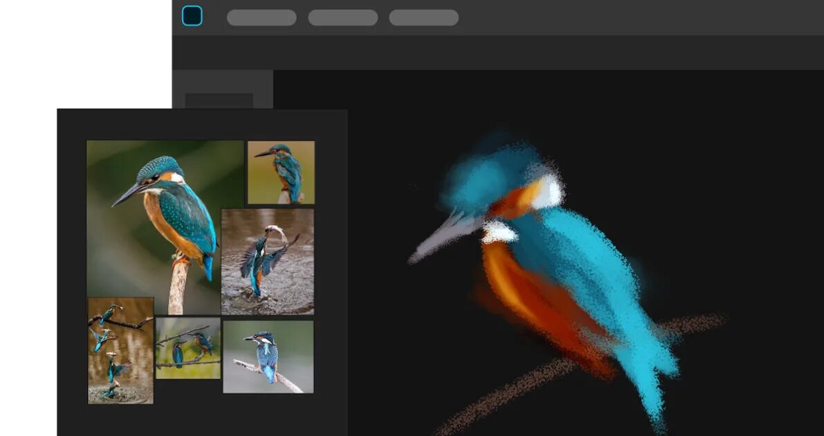Select the two kingfishers on branches photo
This screenshot has height=436, width=824.
pos(187,347)
